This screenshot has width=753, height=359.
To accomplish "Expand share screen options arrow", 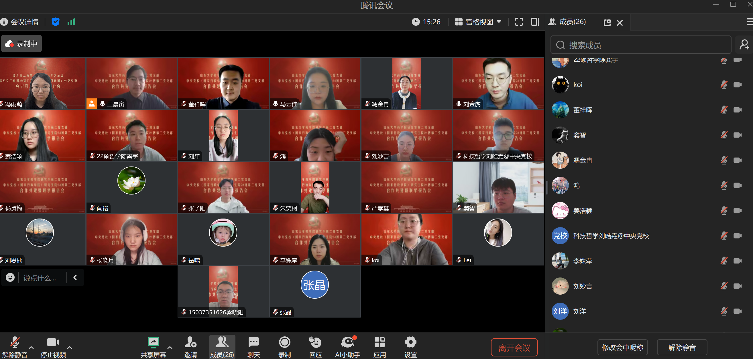I will click(170, 348).
